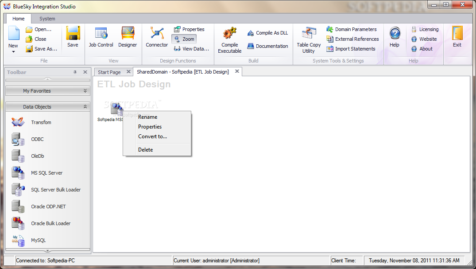Click Save As... in File group

click(x=42, y=49)
